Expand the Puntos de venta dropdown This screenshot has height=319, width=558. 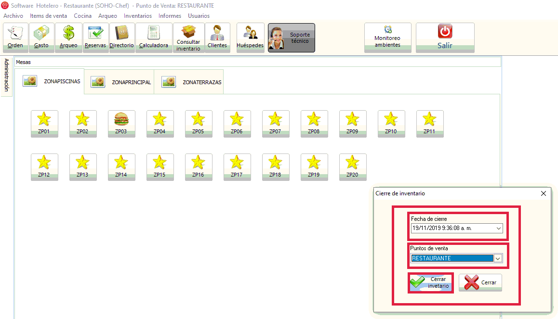[x=498, y=258]
